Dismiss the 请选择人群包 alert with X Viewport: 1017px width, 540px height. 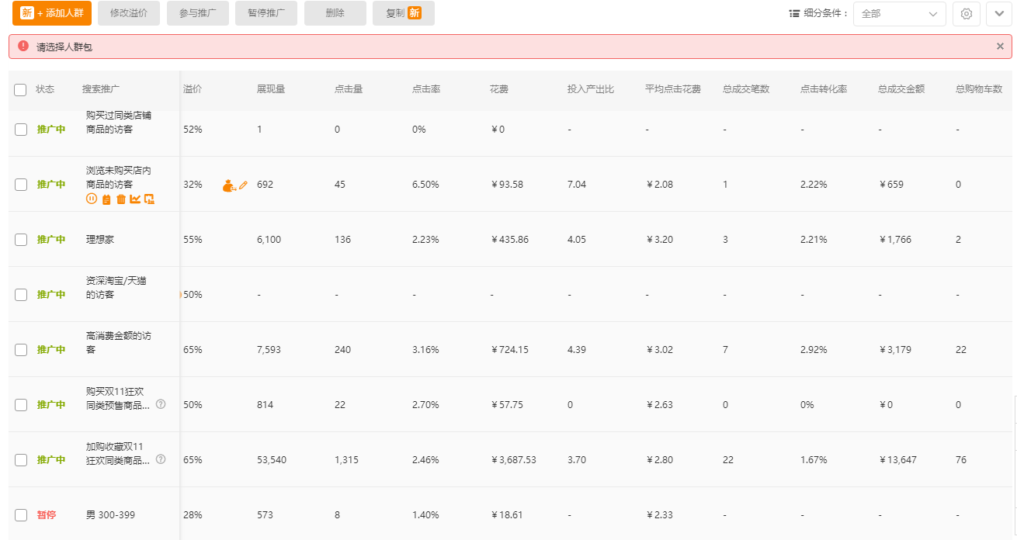click(1000, 47)
